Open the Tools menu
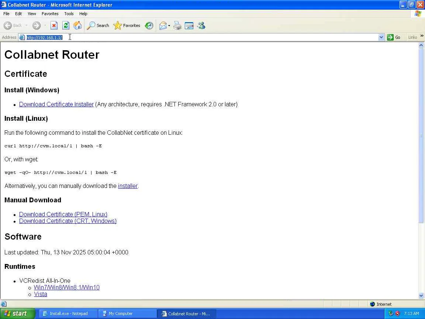Viewport: 425px width, 319px height. click(69, 14)
